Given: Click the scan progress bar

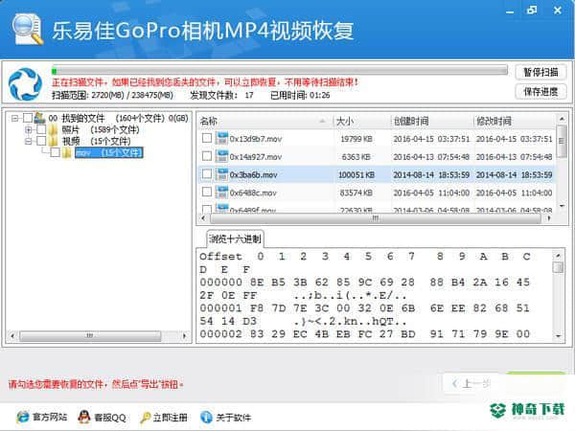Looking at the screenshot, I should 280,71.
